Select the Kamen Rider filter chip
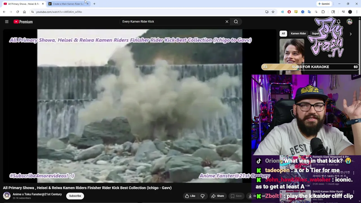This screenshot has height=203, width=361. [298, 34]
